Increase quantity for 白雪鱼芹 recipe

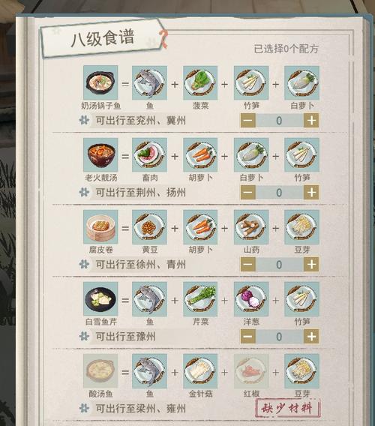pyautogui.click(x=311, y=337)
